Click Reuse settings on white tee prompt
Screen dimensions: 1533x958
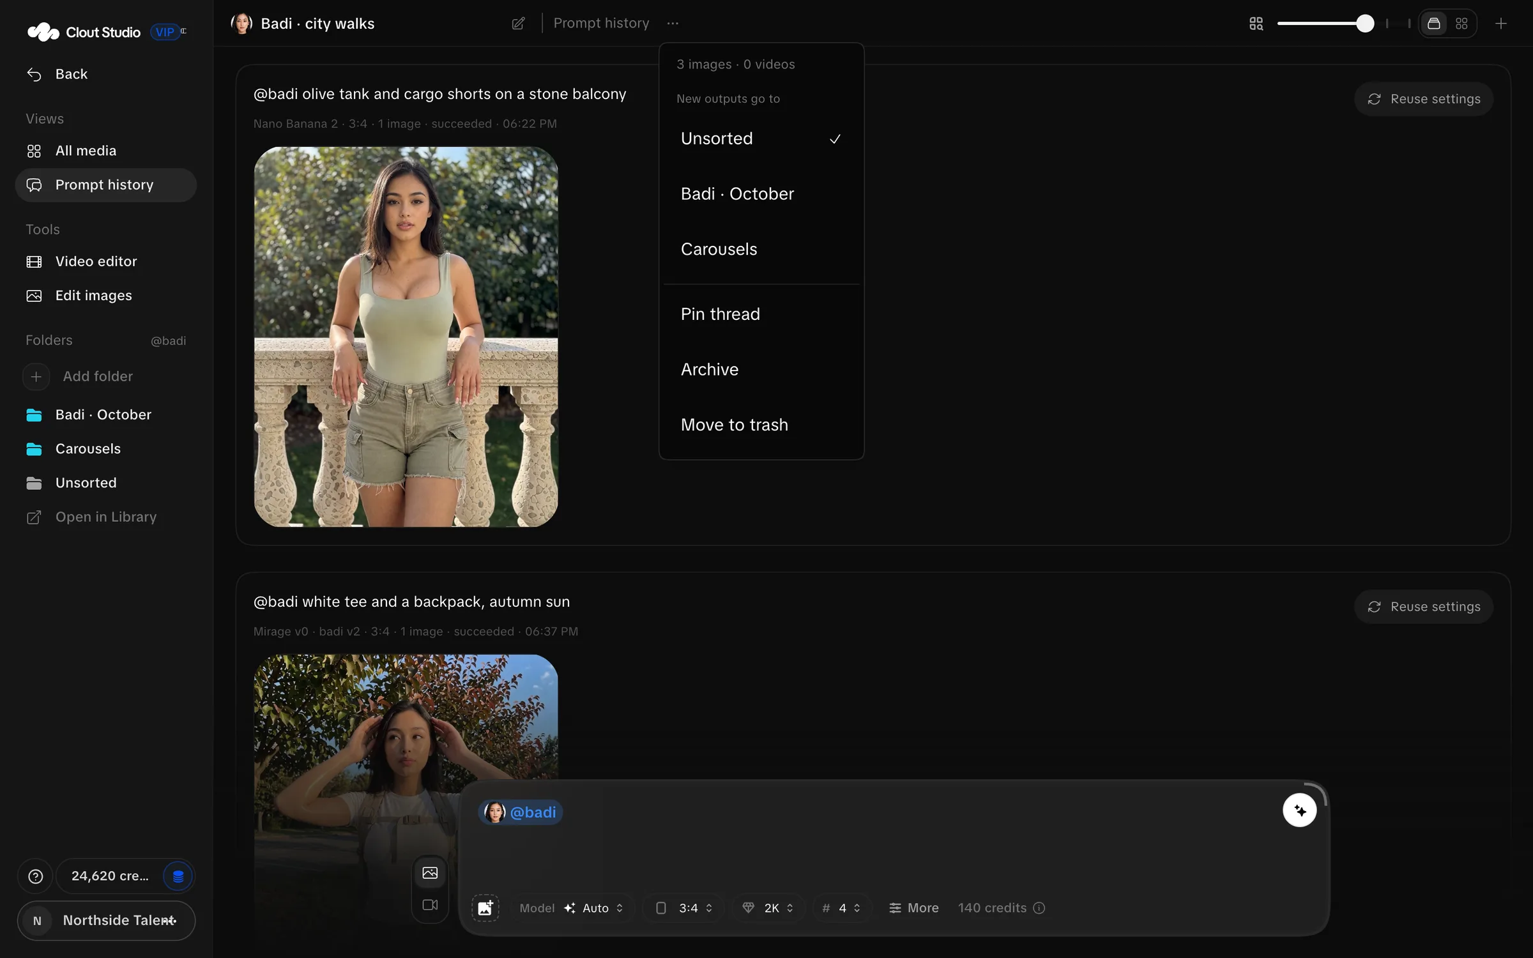[x=1423, y=607]
